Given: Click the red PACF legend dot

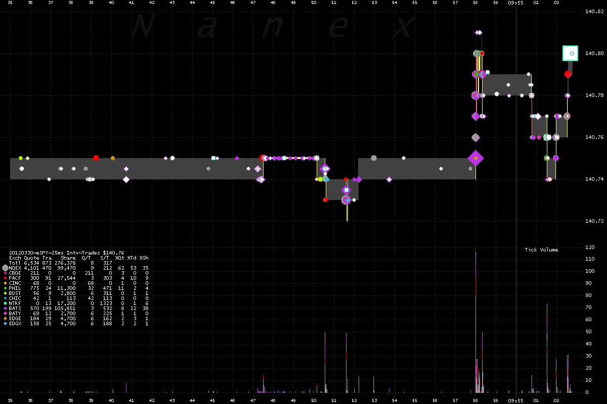Looking at the screenshot, I should pyautogui.click(x=5, y=278).
